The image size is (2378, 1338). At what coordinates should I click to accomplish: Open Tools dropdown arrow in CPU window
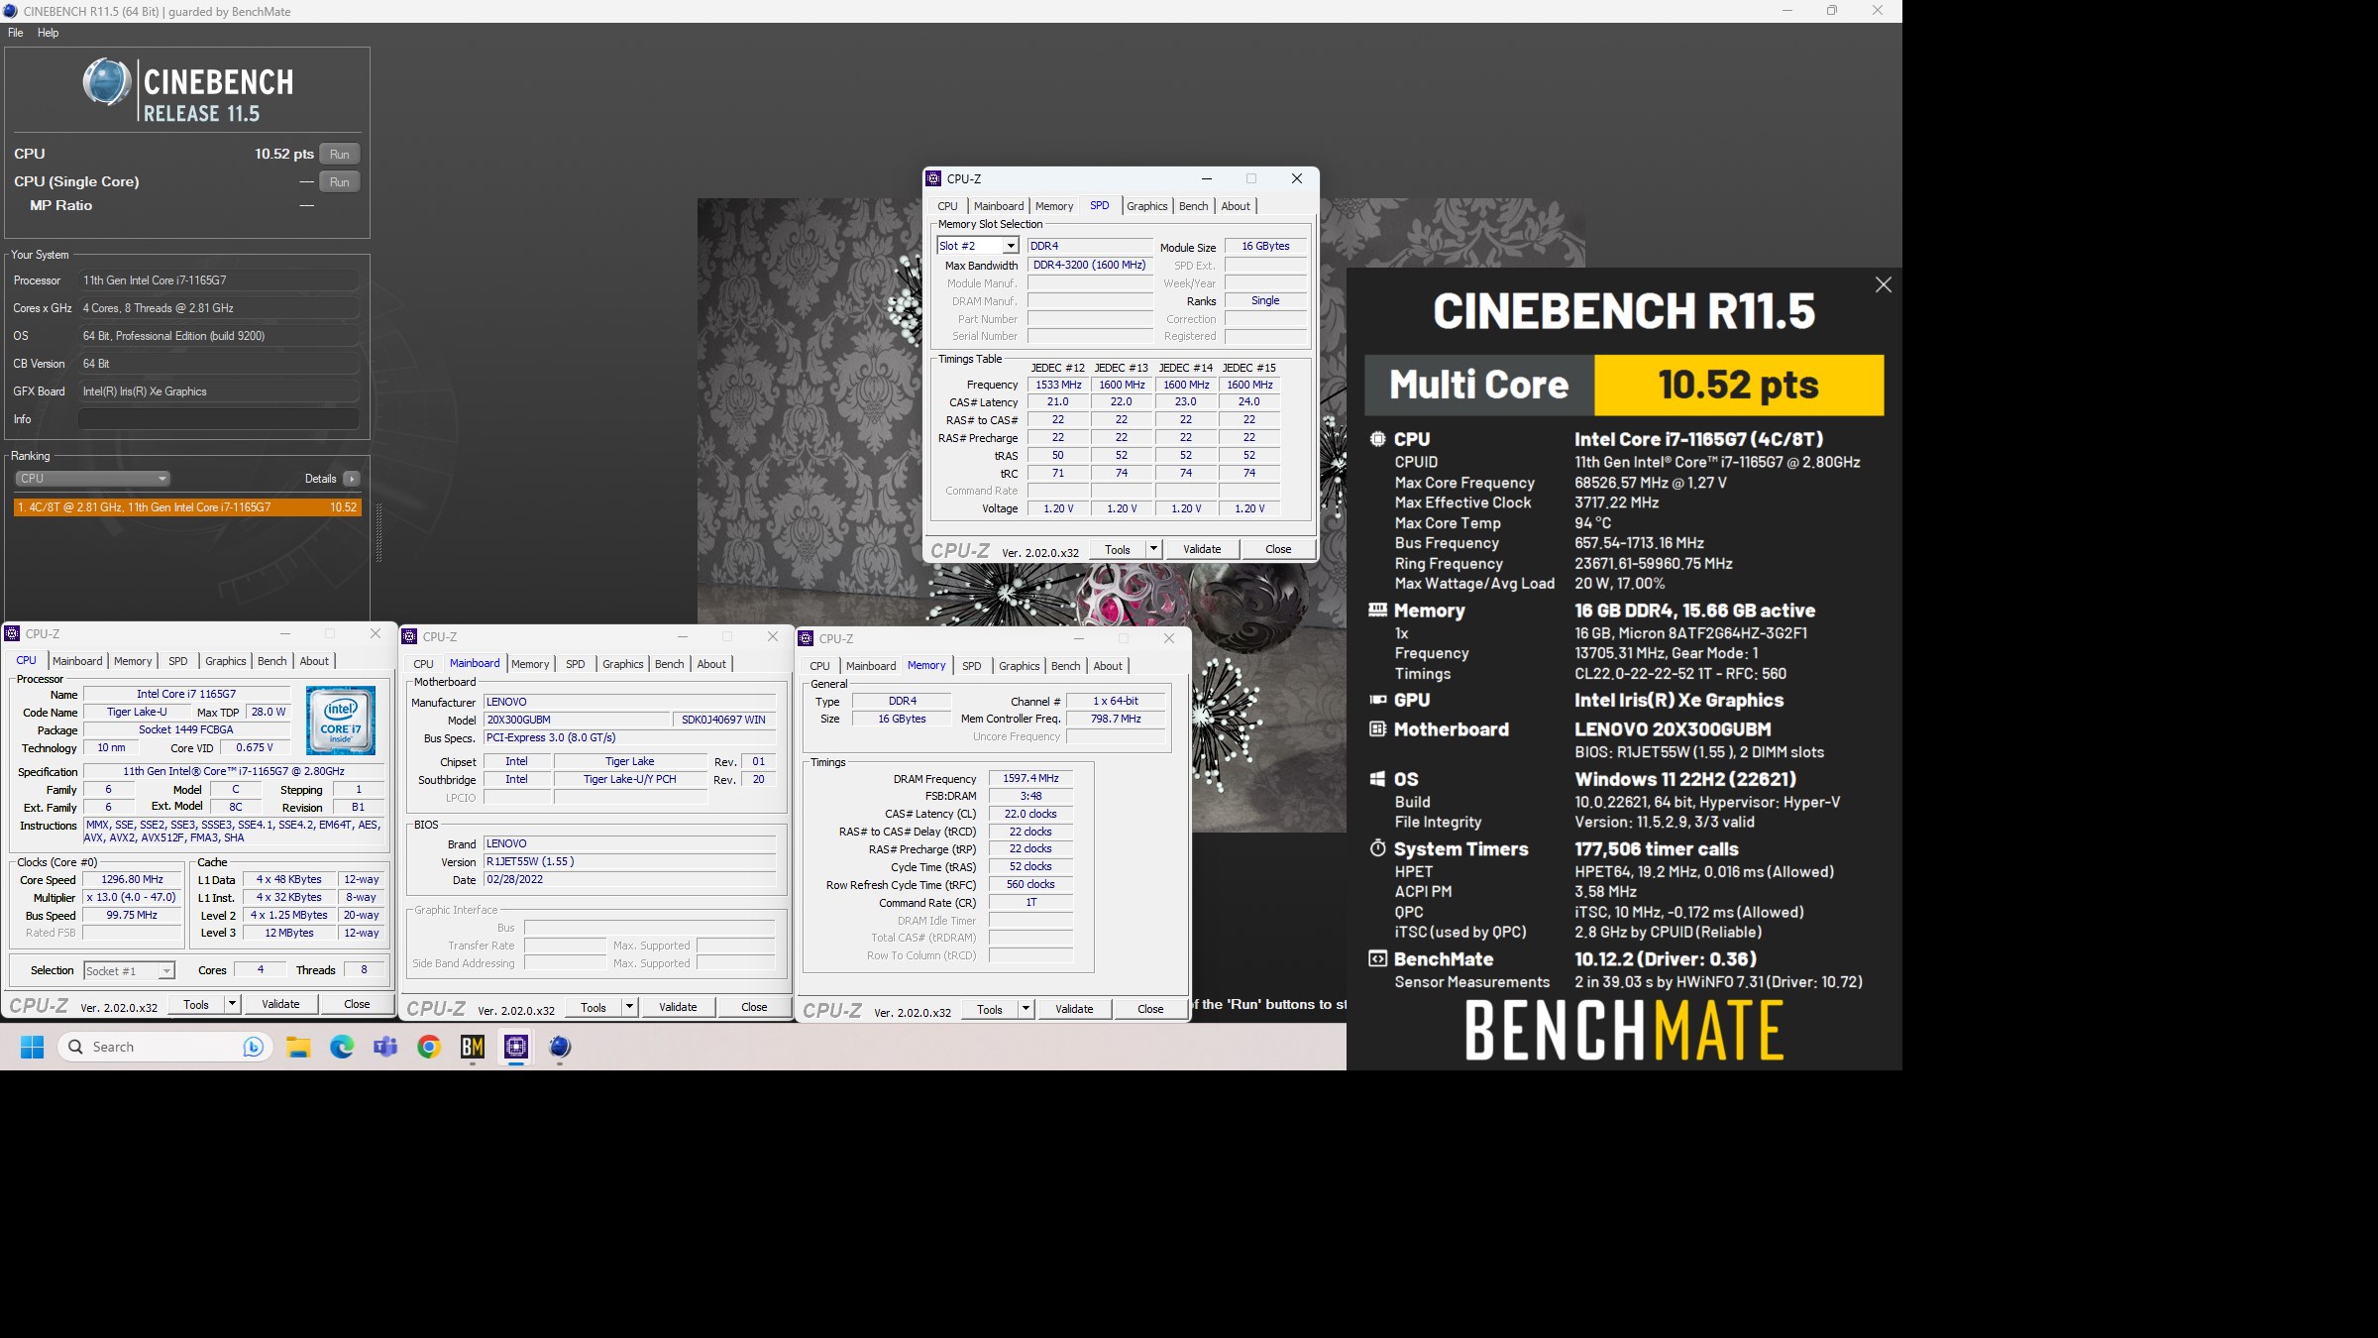coord(232,1004)
